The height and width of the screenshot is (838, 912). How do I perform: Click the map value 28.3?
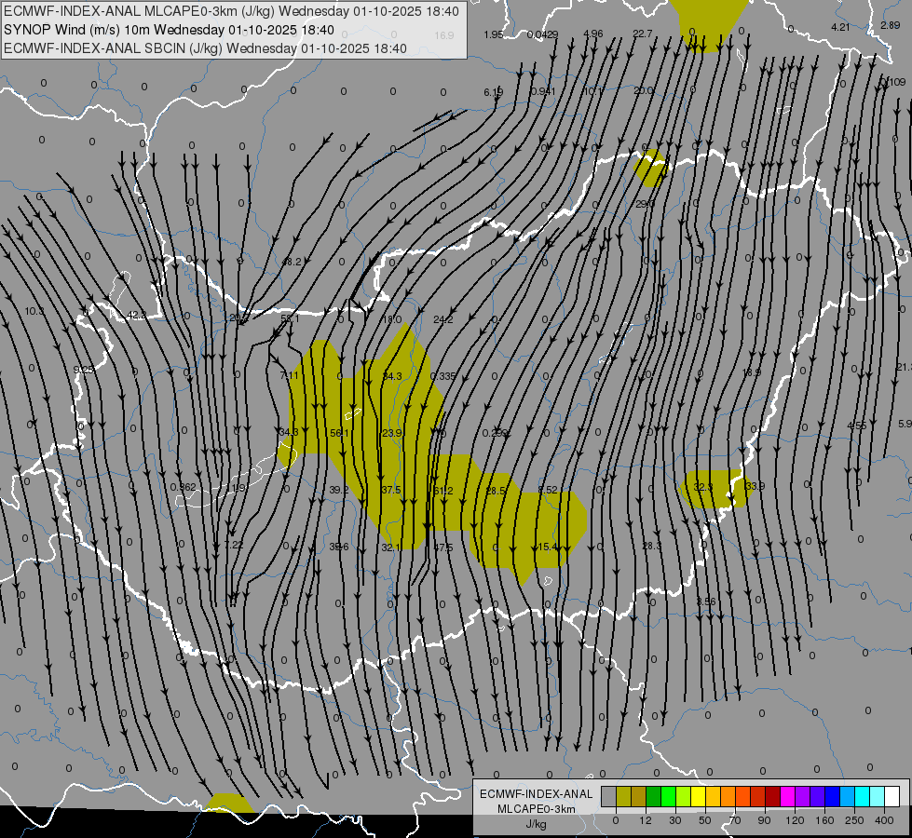click(x=651, y=546)
